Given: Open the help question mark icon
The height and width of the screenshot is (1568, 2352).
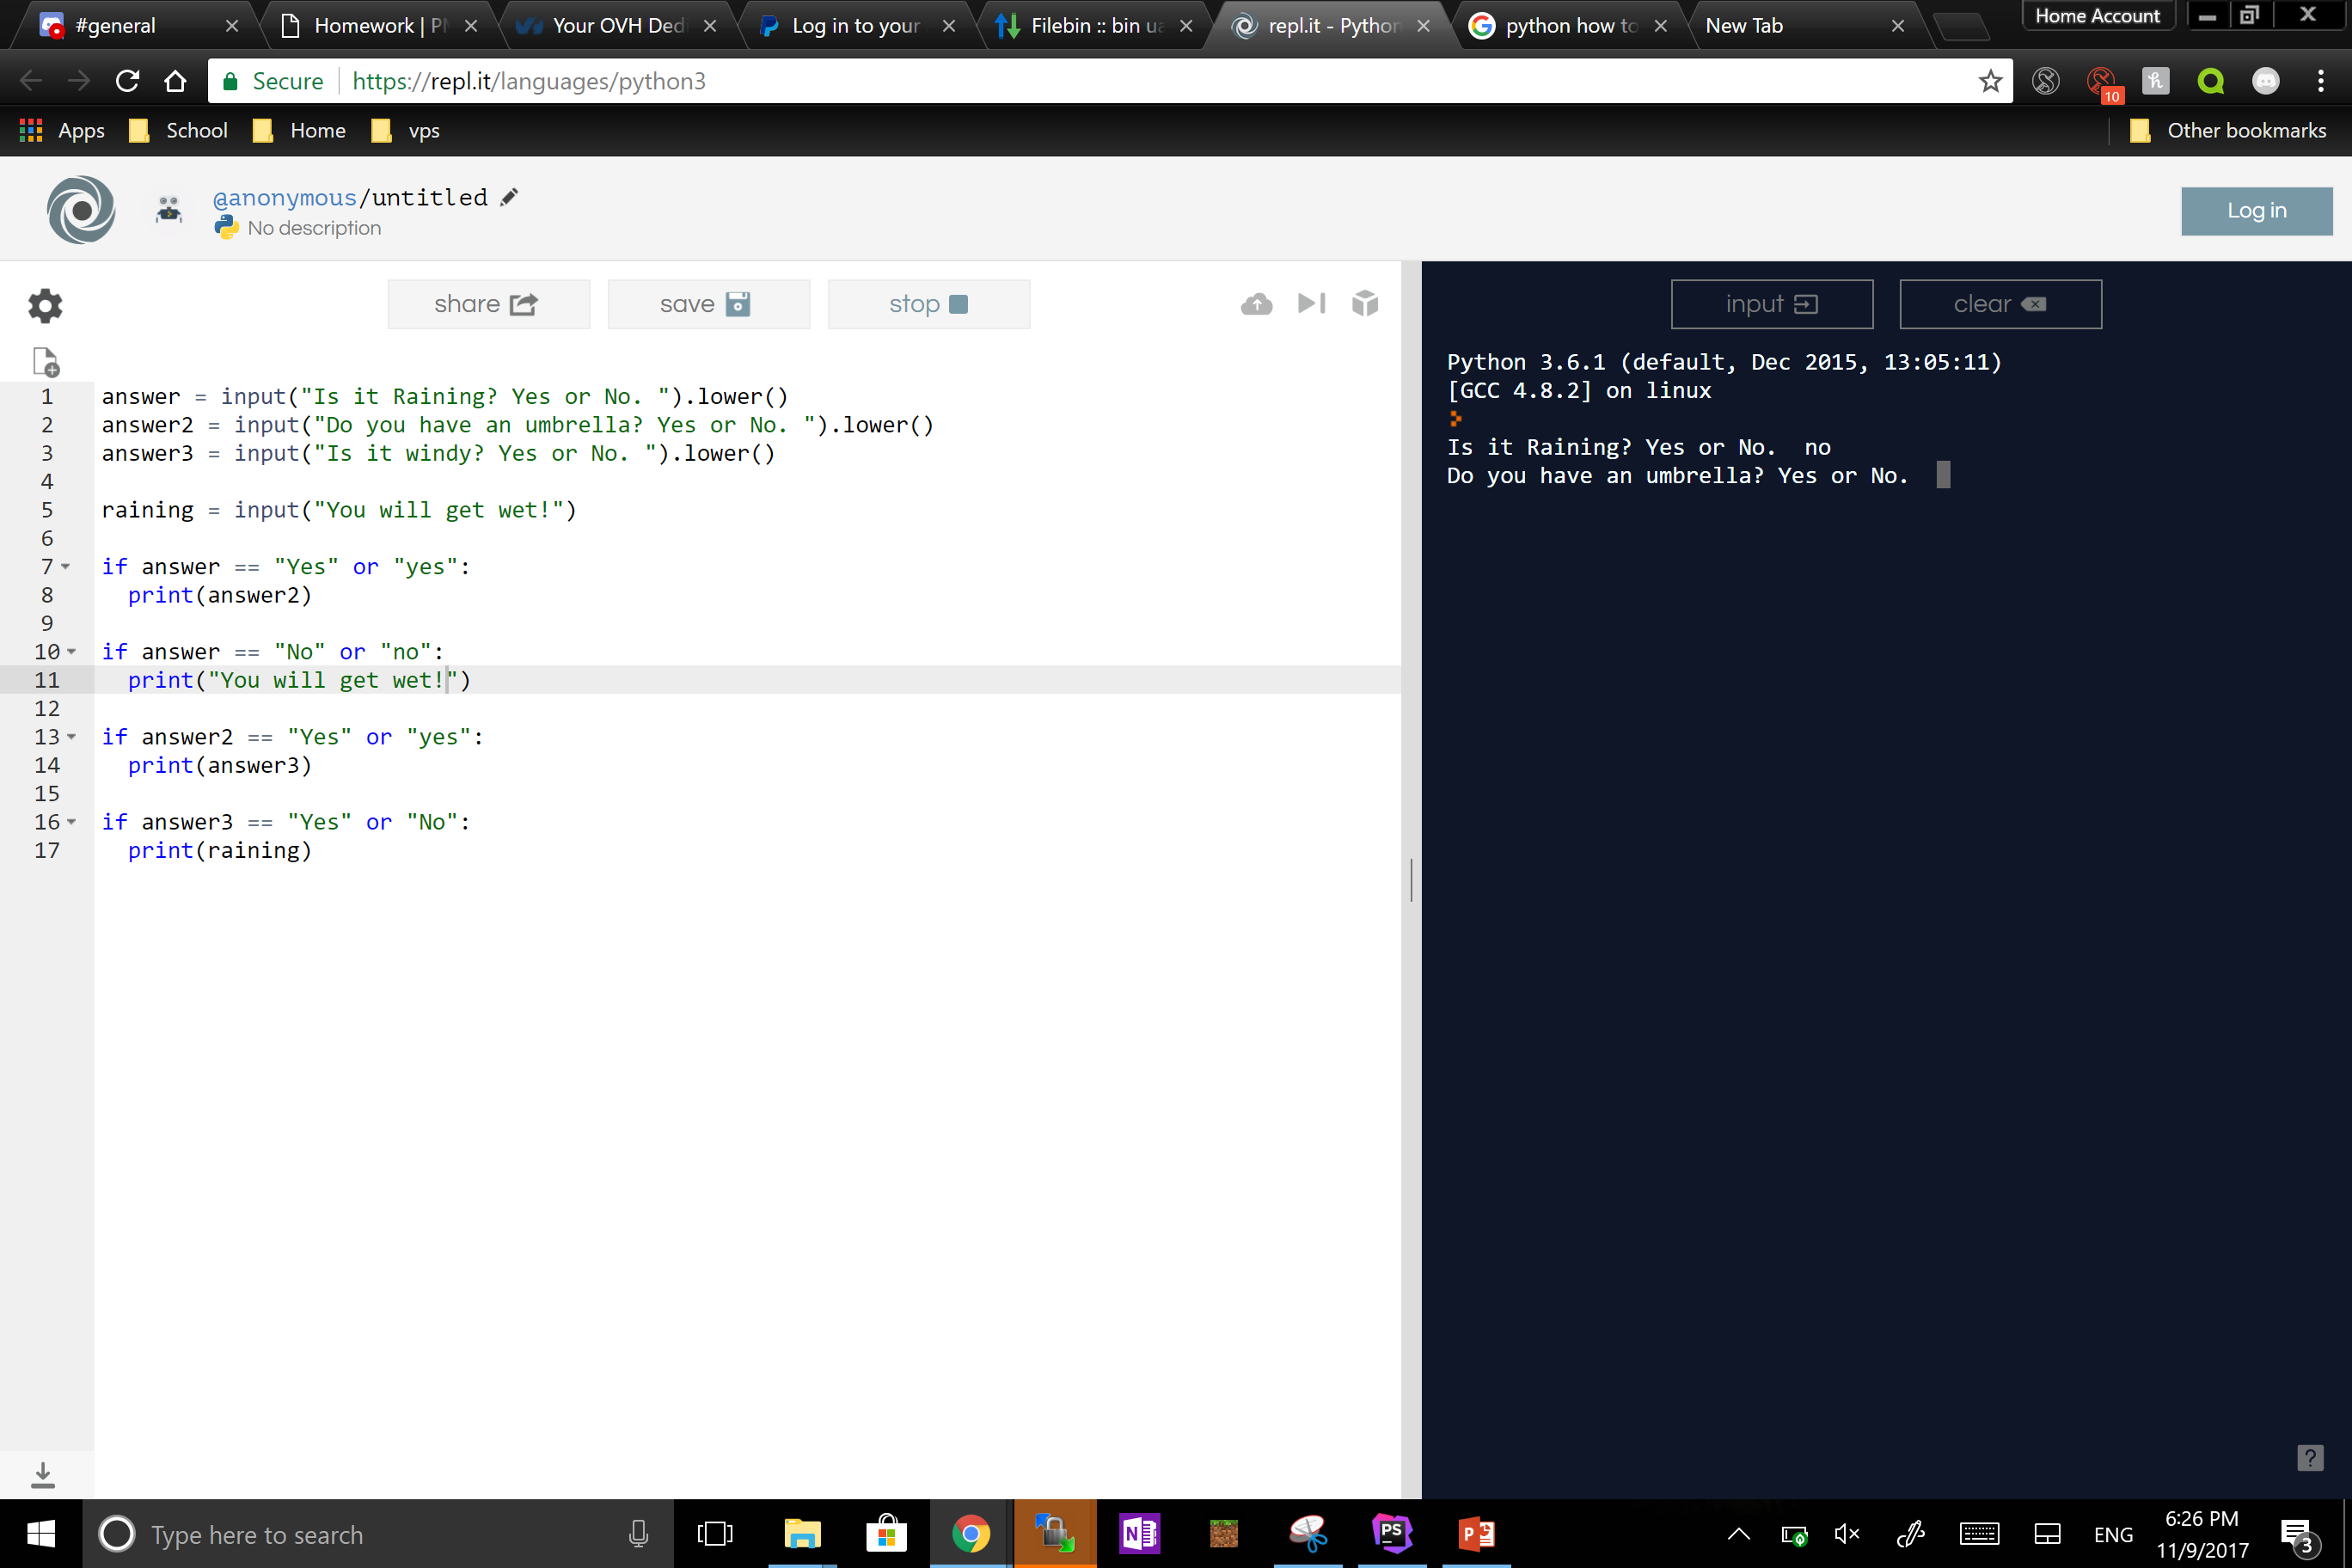Looking at the screenshot, I should pyautogui.click(x=2309, y=1457).
